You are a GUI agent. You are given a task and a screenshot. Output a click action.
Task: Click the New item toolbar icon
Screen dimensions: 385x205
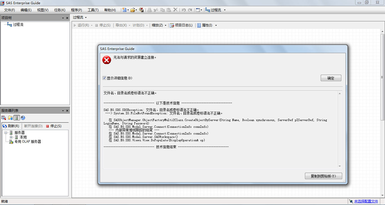(124, 10)
